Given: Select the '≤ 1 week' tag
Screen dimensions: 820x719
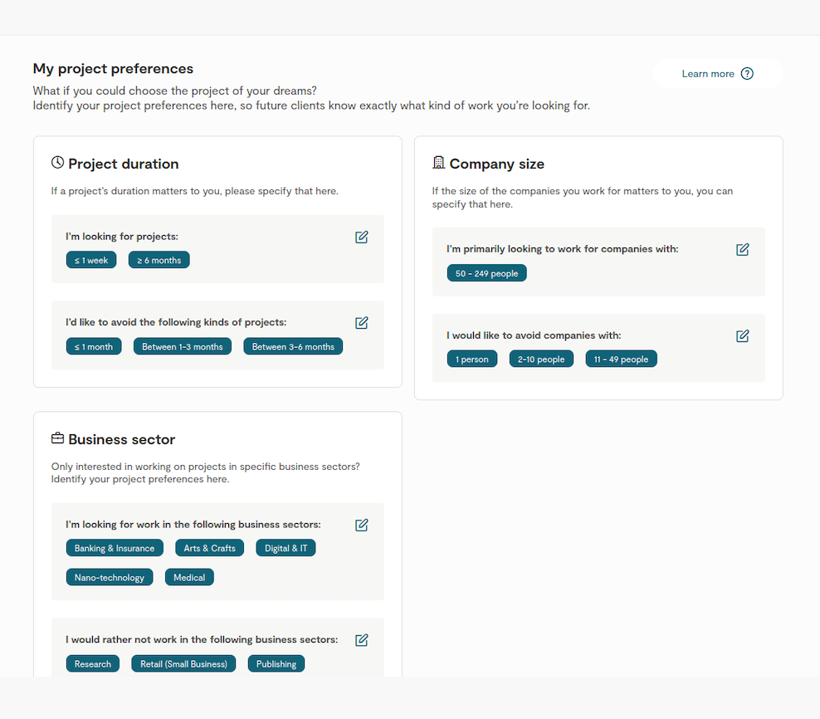Looking at the screenshot, I should pyautogui.click(x=91, y=260).
